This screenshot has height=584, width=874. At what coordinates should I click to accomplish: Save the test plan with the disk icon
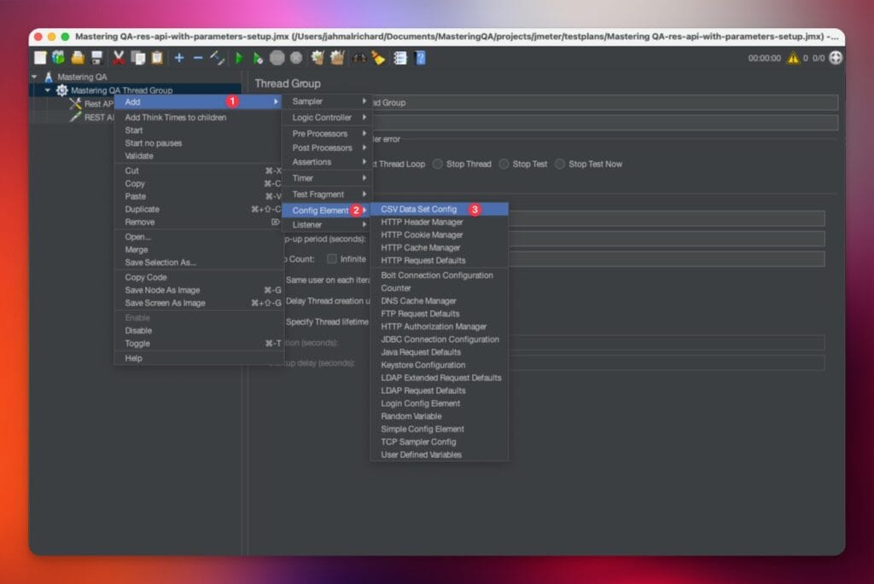[97, 58]
